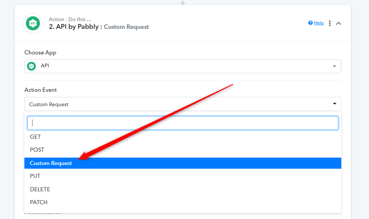Image resolution: width=369 pixels, height=219 pixels.
Task: Click the green API app icon in step header
Action: (x=33, y=23)
